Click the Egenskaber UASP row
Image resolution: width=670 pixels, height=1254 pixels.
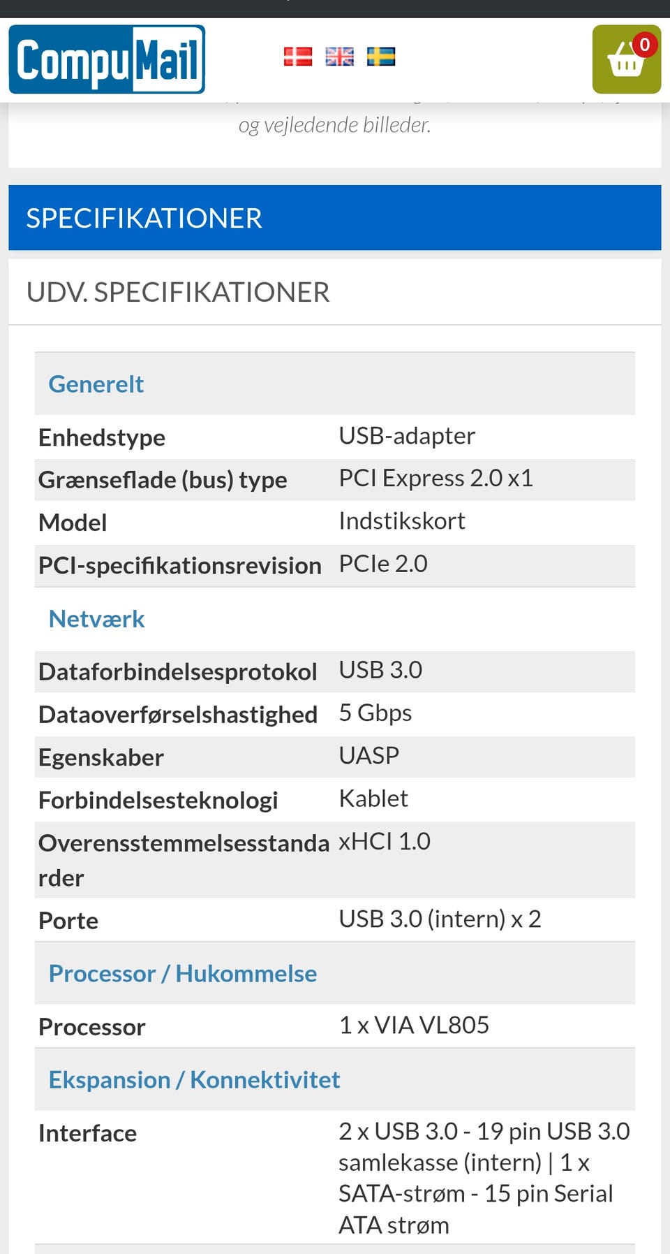(x=334, y=757)
